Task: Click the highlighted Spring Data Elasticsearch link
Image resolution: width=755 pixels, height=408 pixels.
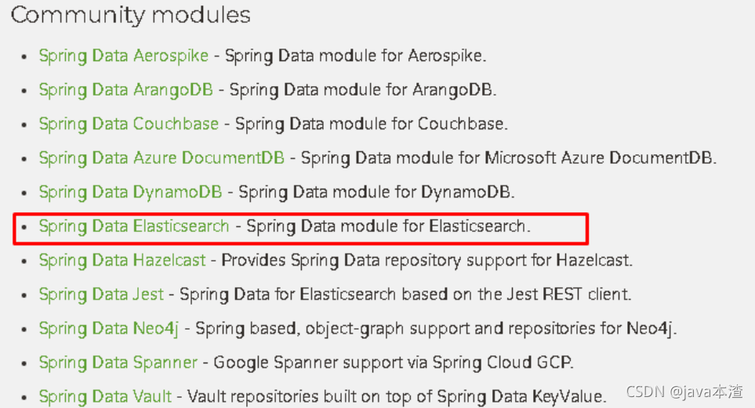Action: [x=134, y=226]
